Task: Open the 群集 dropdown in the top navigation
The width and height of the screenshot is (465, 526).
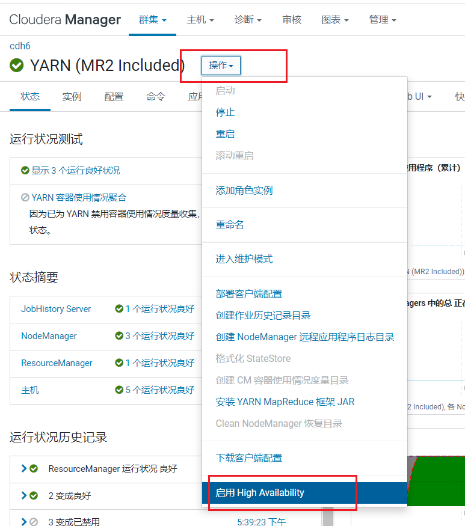Action: point(152,20)
